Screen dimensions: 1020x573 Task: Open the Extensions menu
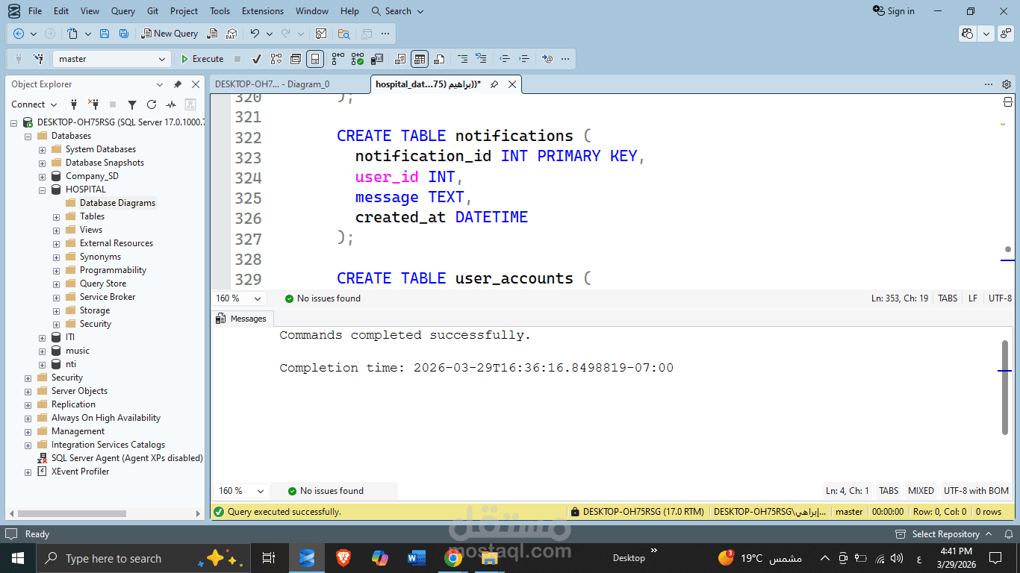tap(263, 11)
